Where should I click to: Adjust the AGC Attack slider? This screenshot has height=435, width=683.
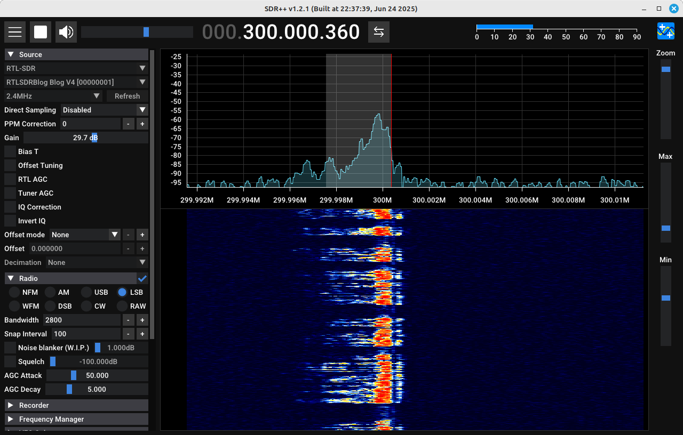[x=97, y=375]
